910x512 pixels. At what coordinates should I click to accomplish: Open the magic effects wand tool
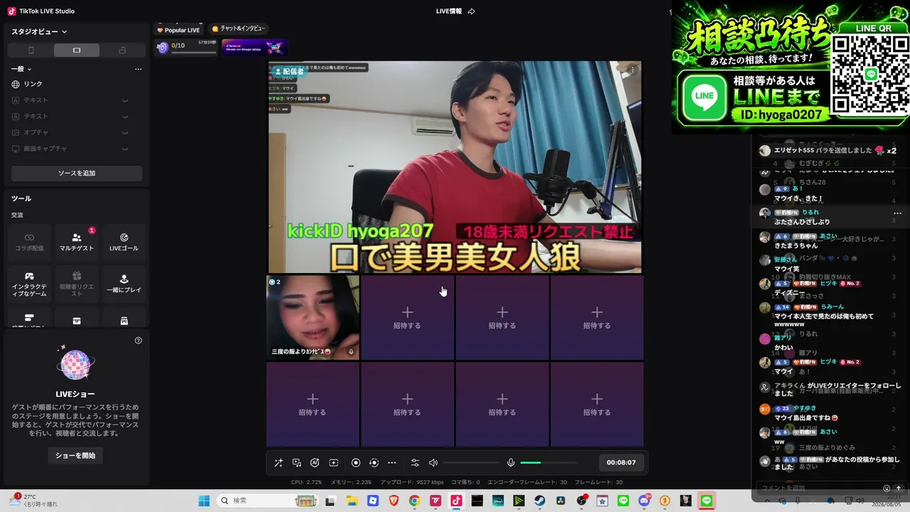(x=279, y=463)
